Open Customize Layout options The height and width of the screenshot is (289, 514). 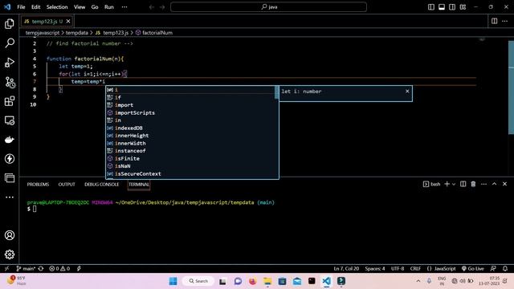click(x=463, y=7)
